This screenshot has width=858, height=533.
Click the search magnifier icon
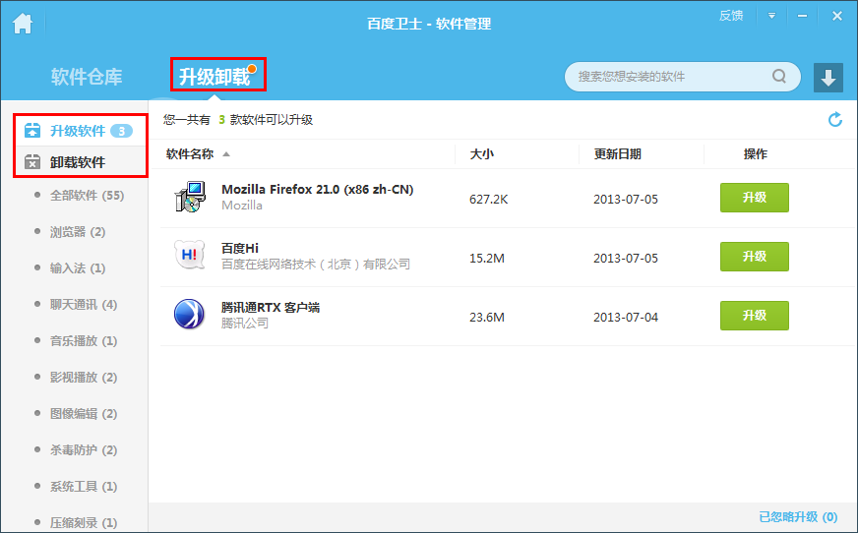pos(779,76)
